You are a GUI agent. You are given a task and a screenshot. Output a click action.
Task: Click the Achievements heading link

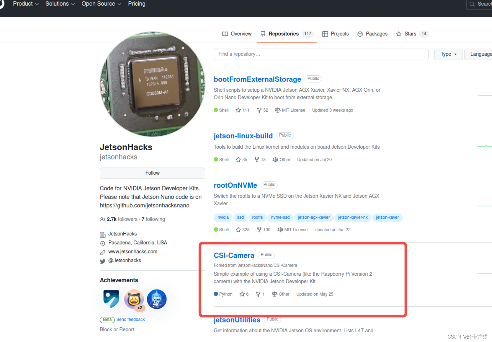[119, 280]
